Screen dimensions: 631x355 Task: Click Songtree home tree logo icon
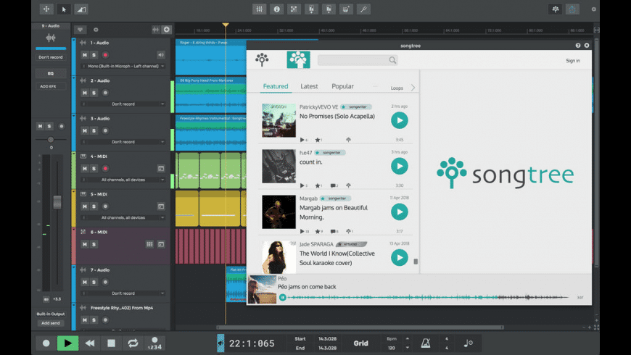click(262, 60)
